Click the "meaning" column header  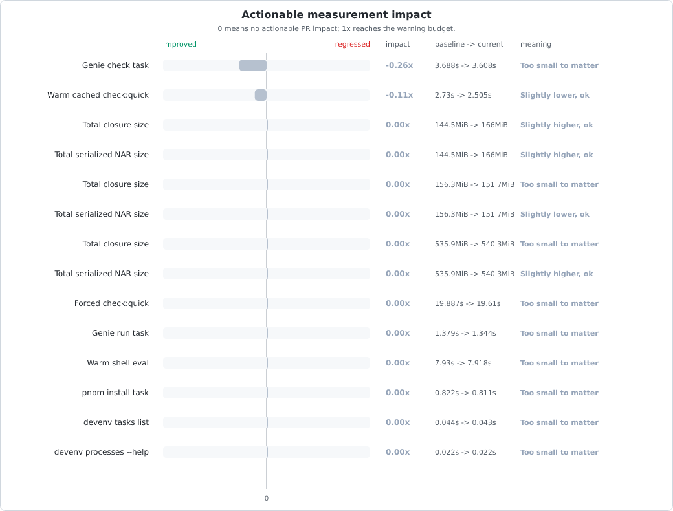pos(536,44)
